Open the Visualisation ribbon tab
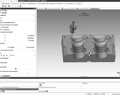 pyautogui.click(x=51, y=3)
